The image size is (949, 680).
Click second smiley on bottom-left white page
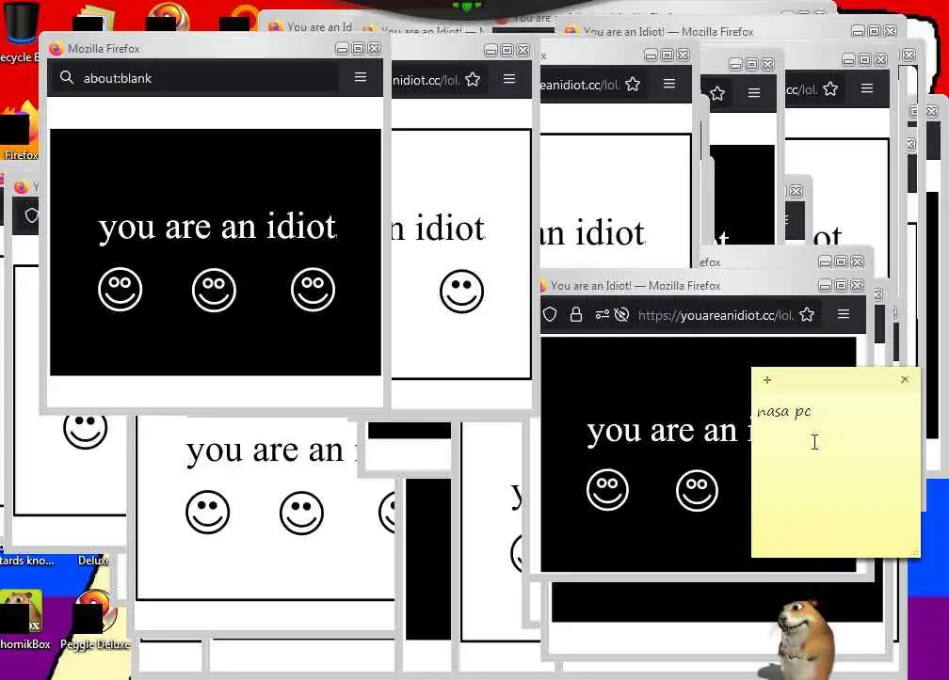tap(301, 513)
